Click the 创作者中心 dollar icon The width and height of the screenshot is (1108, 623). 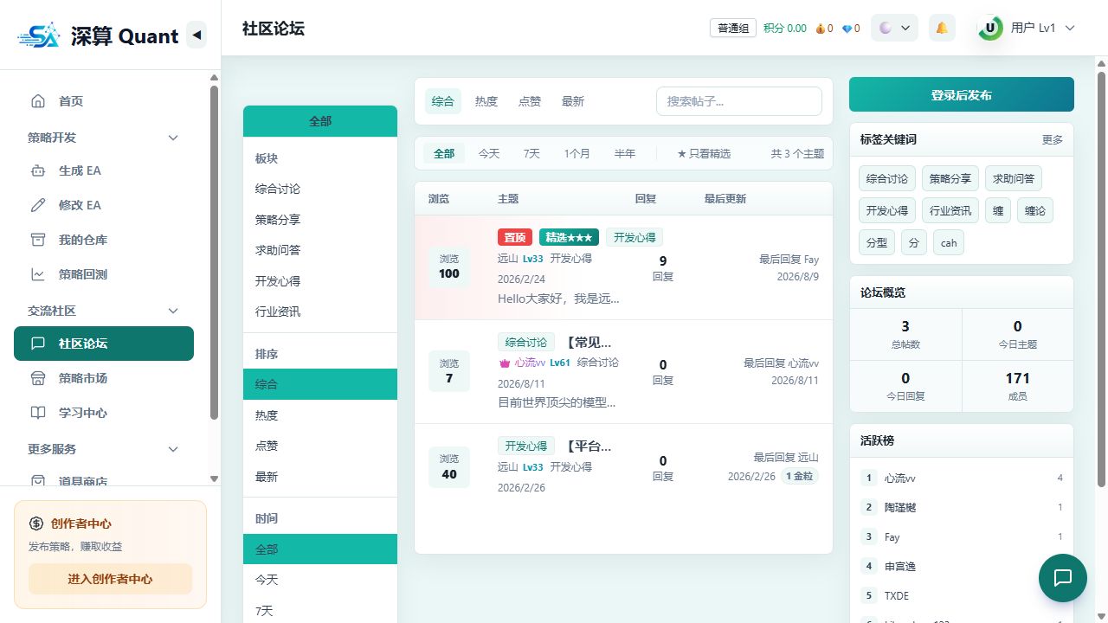point(36,523)
